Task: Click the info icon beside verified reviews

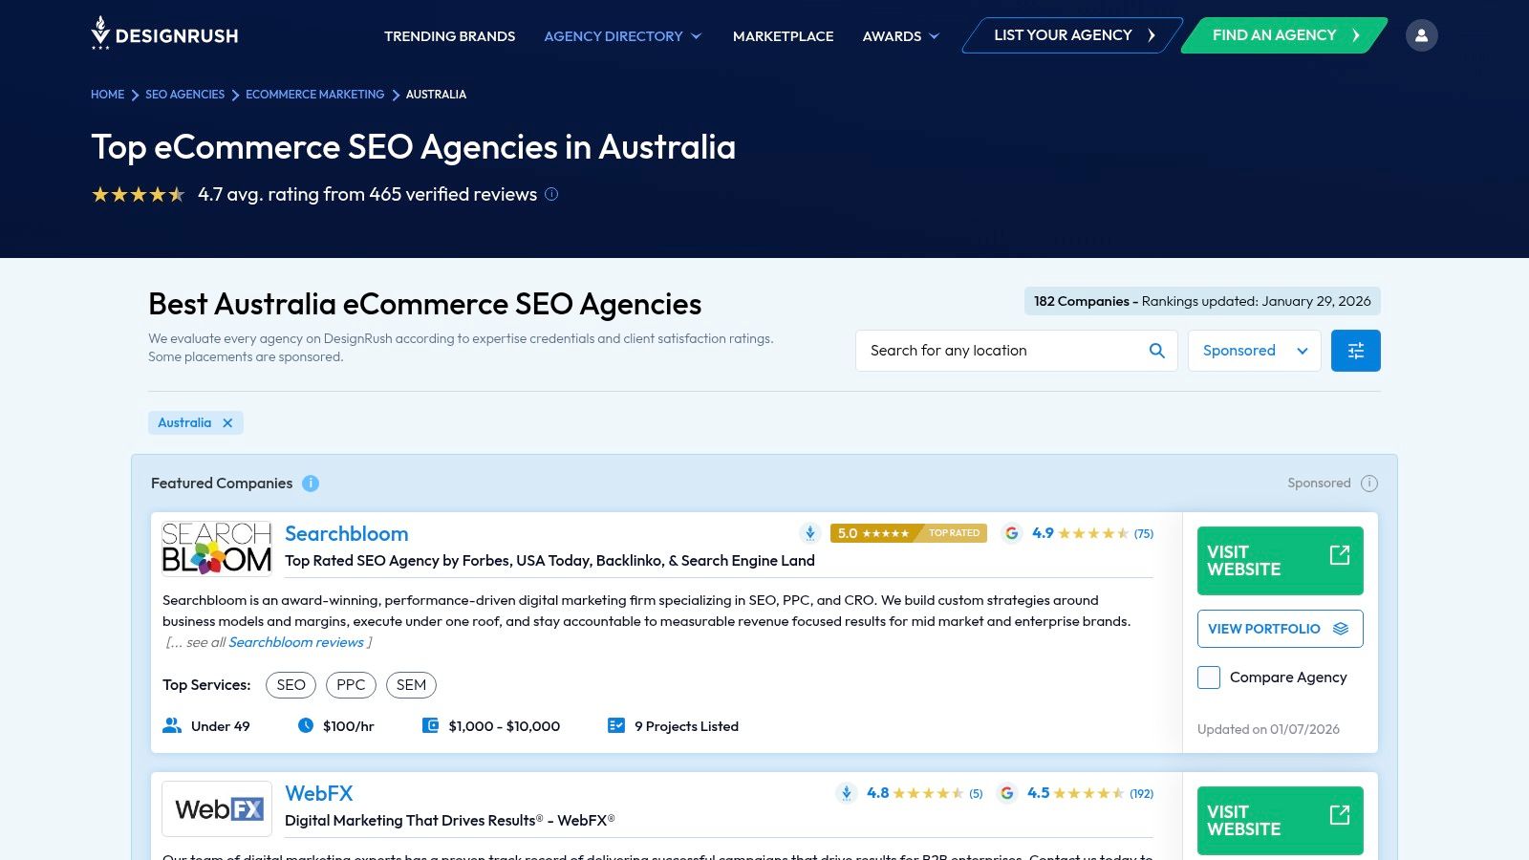Action: tap(551, 194)
